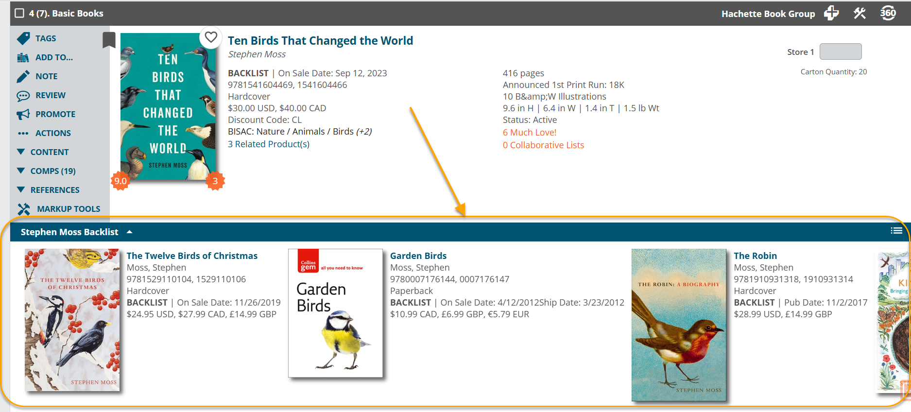Click the orange 3 badge on cover

tap(215, 181)
